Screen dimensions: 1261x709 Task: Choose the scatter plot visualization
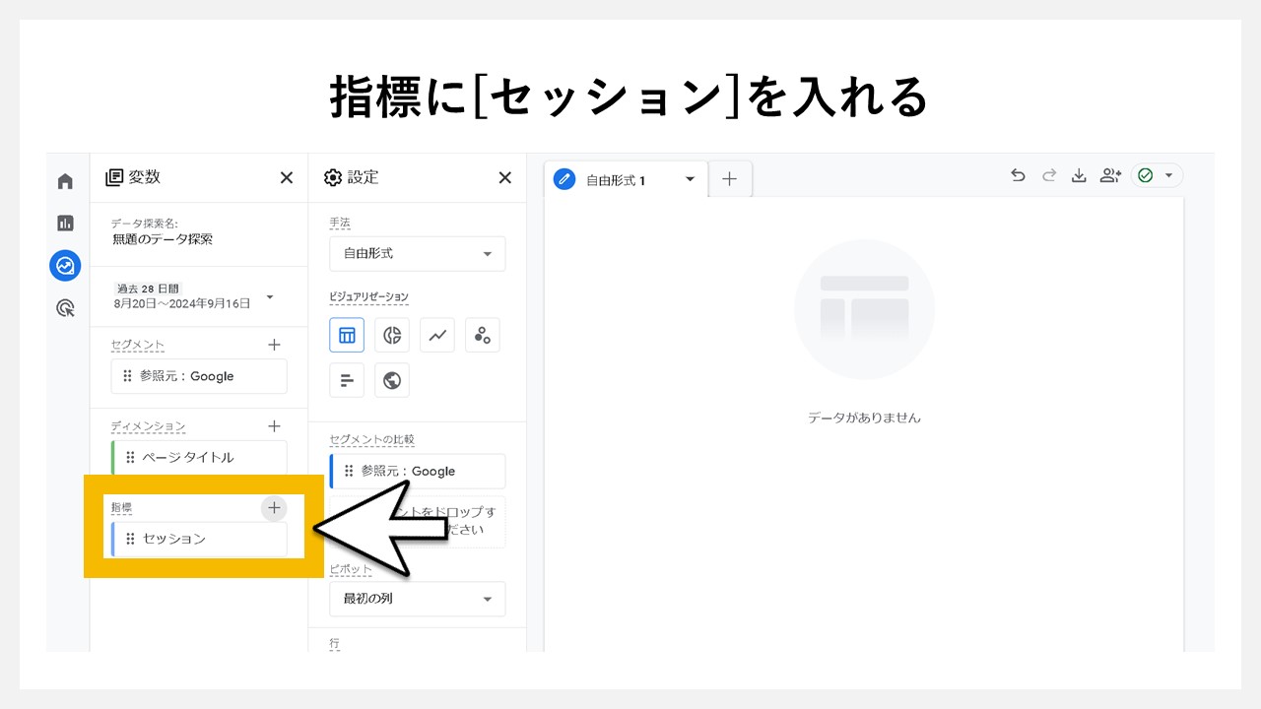pos(482,335)
